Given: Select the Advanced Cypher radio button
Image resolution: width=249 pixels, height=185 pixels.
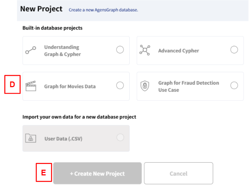Looking at the screenshot, I should [234, 50].
